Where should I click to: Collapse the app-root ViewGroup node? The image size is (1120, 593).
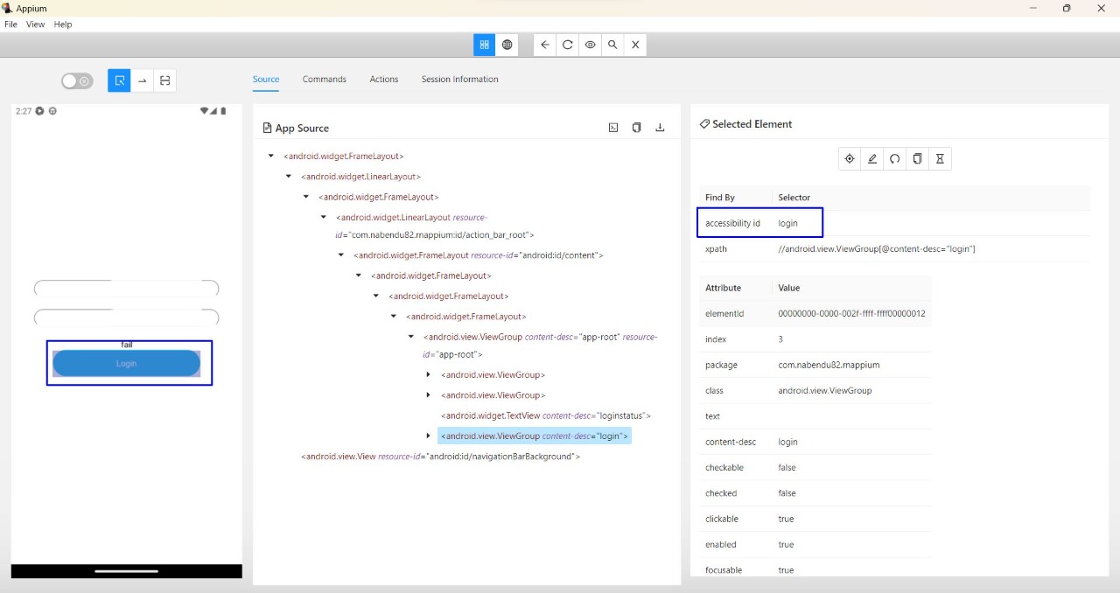411,337
